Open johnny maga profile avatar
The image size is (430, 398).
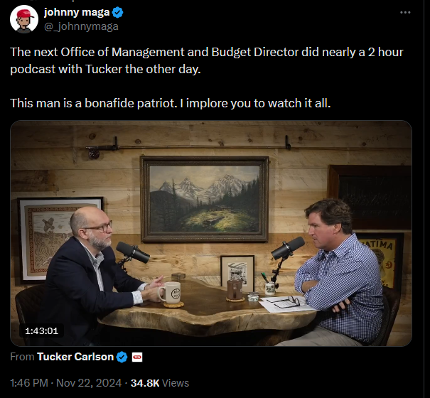tap(24, 19)
